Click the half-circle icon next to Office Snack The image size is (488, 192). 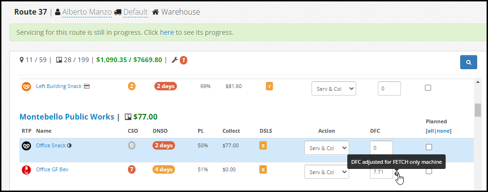point(69,145)
